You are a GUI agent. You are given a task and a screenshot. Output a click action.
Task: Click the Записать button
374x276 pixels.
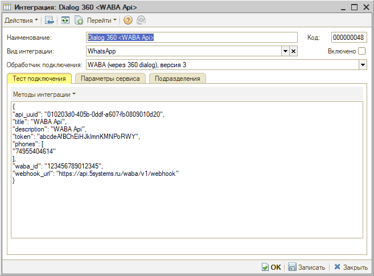pyautogui.click(x=306, y=267)
